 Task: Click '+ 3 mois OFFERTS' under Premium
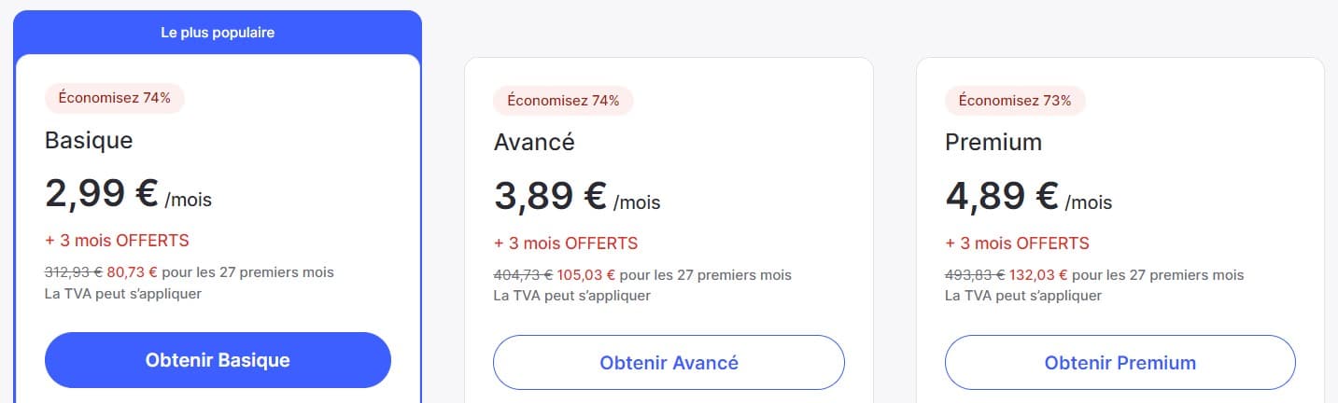[1017, 243]
